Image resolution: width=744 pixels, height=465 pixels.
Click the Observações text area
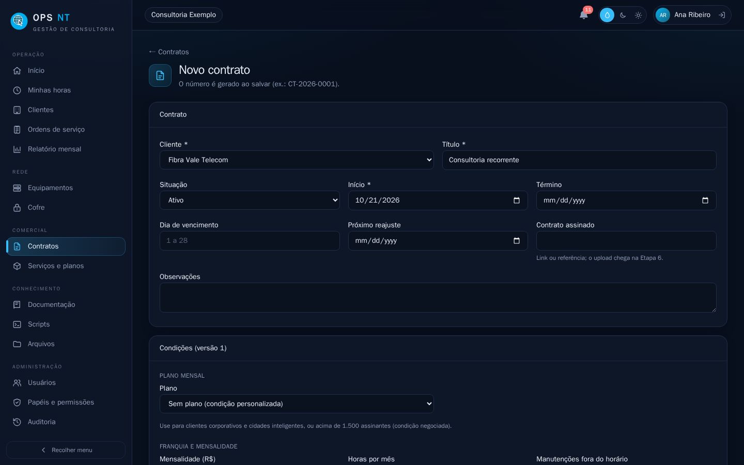(438, 298)
